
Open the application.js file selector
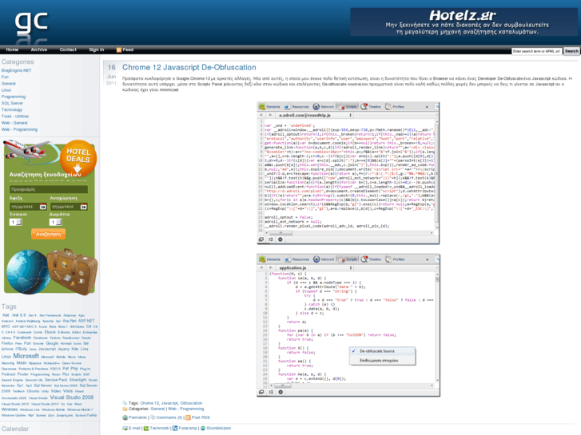point(315,267)
